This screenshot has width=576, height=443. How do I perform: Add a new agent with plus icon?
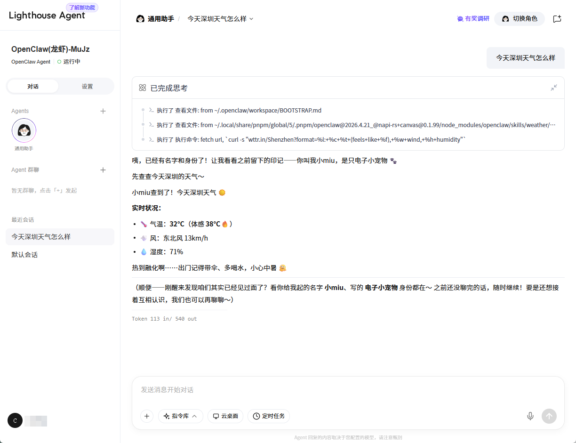[103, 111]
